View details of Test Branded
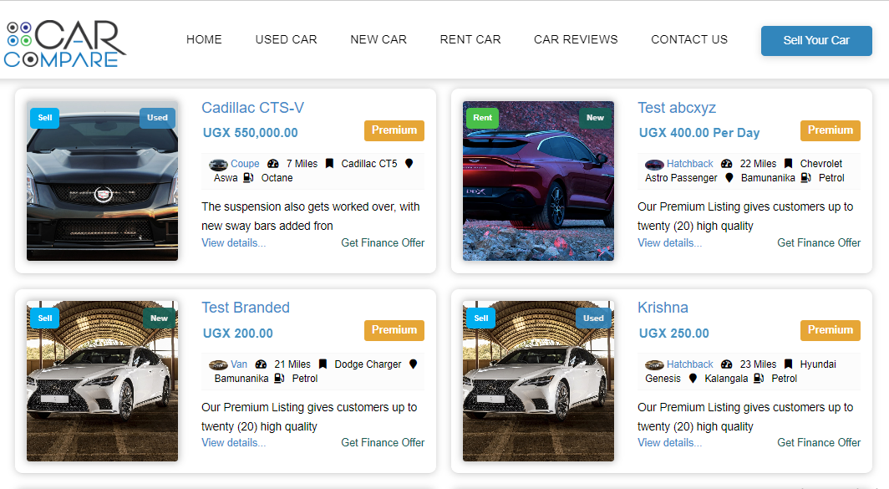Viewport: 889px width, 489px height. (x=234, y=442)
